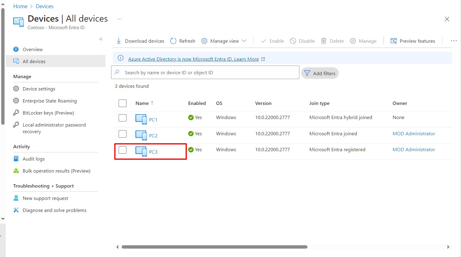
Task: Click the Microsoft Entra hybrid joined cell
Action: tap(341, 117)
